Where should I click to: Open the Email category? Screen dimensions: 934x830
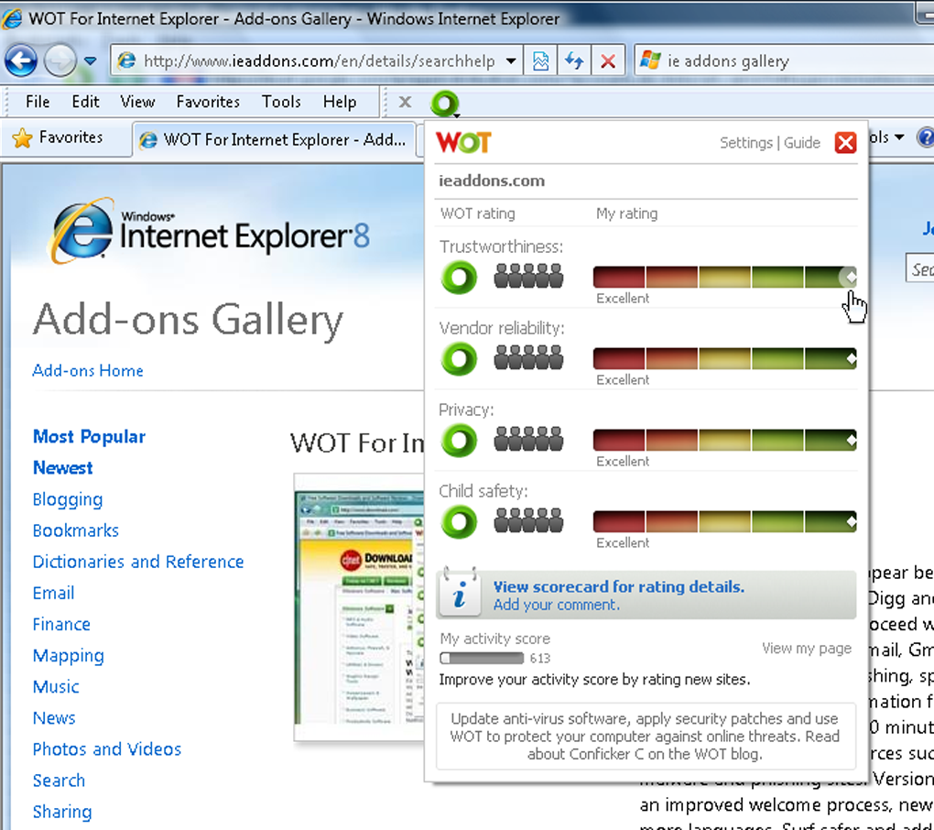tap(54, 593)
